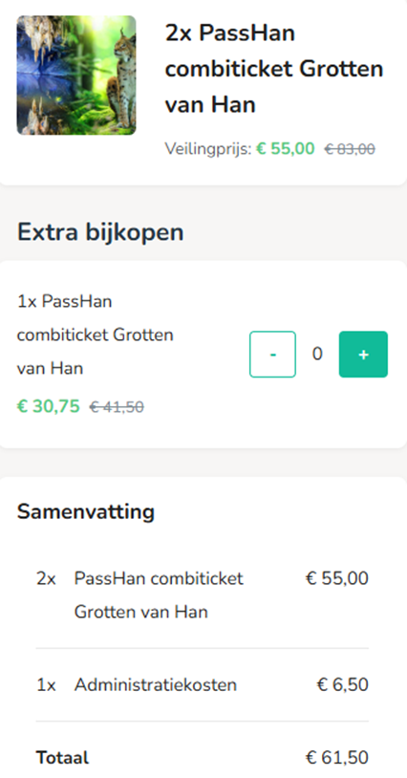Viewport: 407px width, 778px height.
Task: Click the € 30,75 extra ticket price
Action: [48, 406]
